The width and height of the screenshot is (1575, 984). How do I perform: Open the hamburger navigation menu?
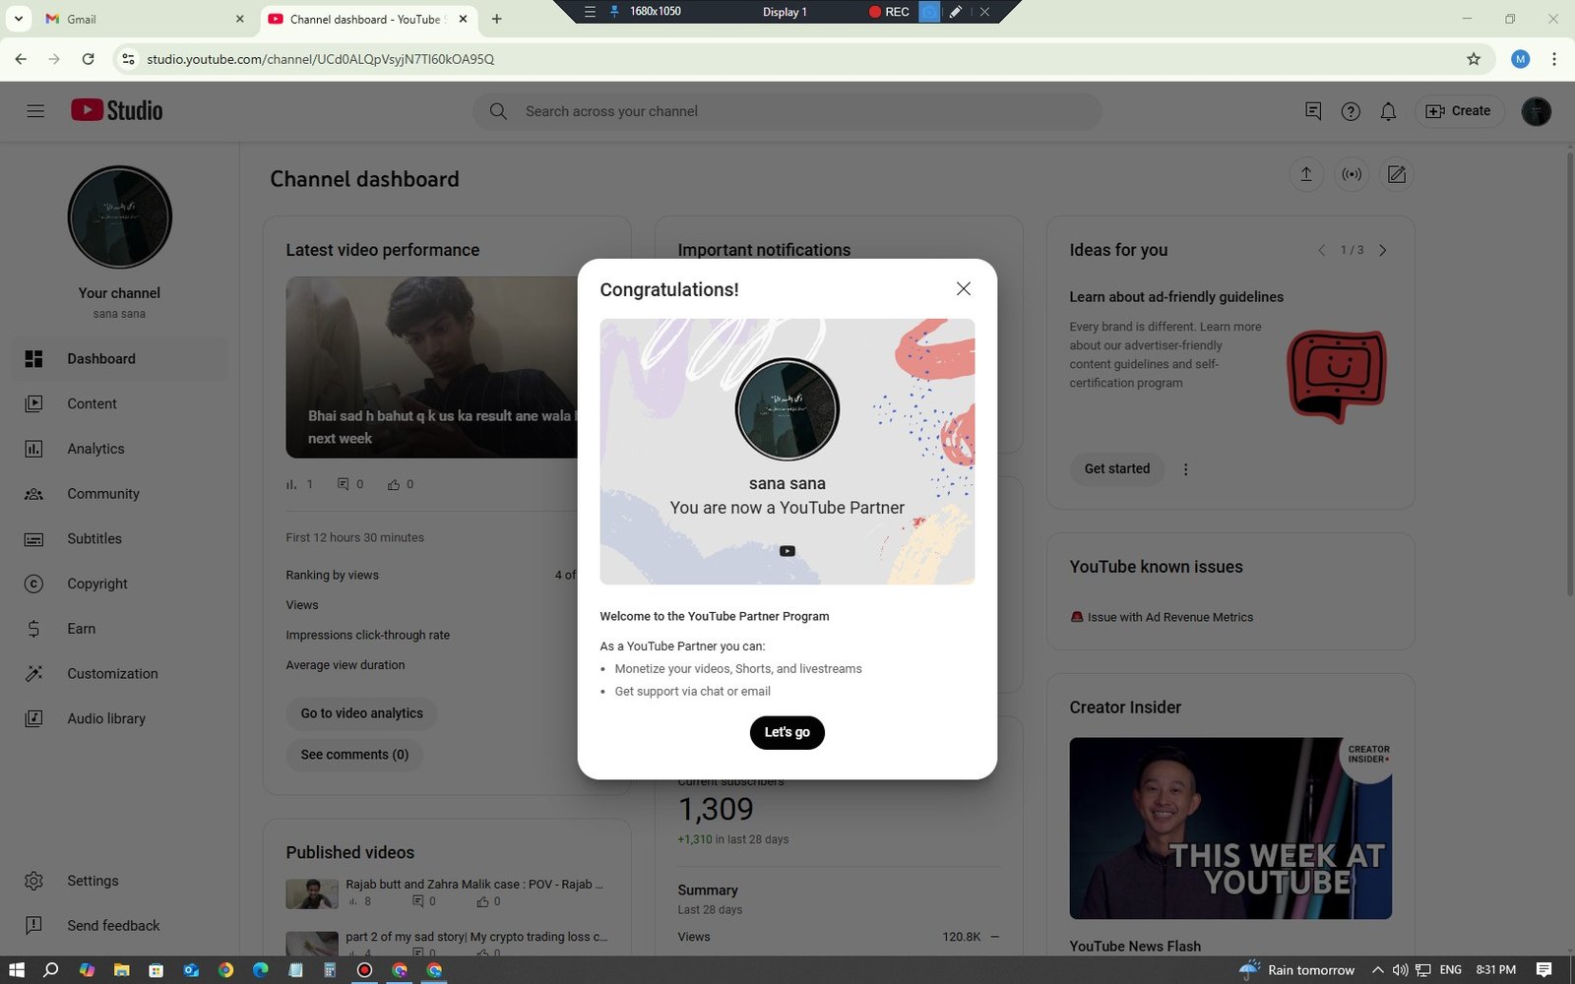click(x=35, y=111)
